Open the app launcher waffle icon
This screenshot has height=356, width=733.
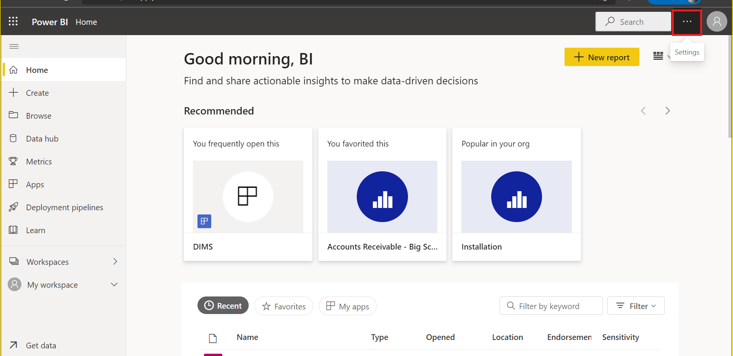pyautogui.click(x=13, y=21)
